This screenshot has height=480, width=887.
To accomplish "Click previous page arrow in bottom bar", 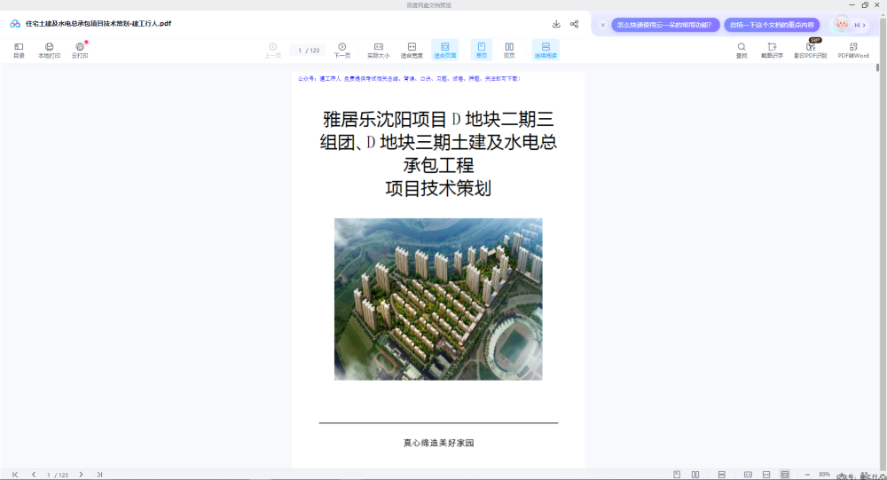I will (x=34, y=475).
